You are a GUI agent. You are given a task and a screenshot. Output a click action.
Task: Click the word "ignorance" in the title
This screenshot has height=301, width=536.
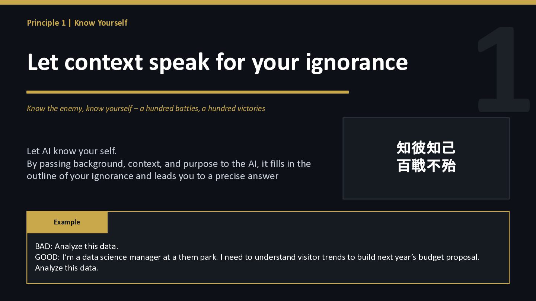coord(356,62)
